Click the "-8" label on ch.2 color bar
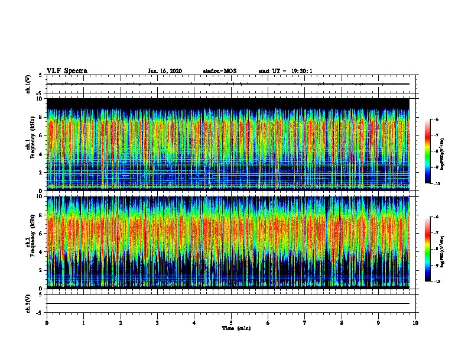 (x=436, y=250)
